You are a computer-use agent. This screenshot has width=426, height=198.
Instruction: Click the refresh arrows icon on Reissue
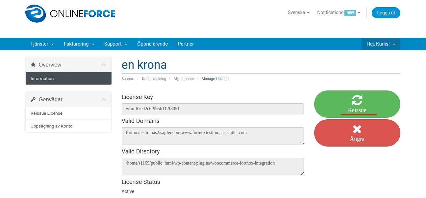357,100
